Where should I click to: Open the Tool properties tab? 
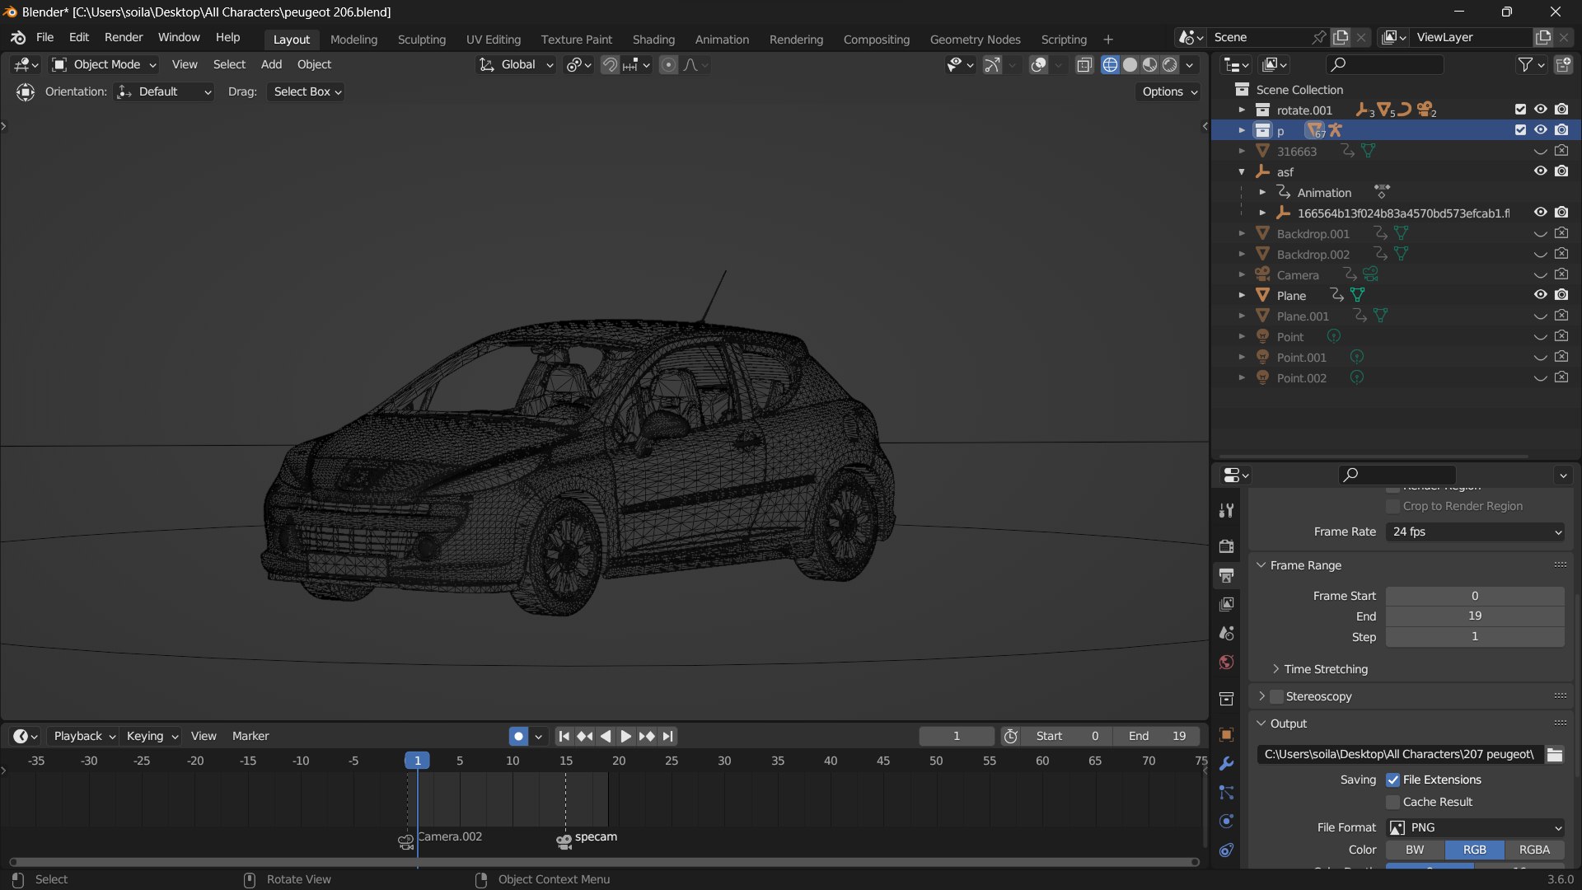point(1226,511)
